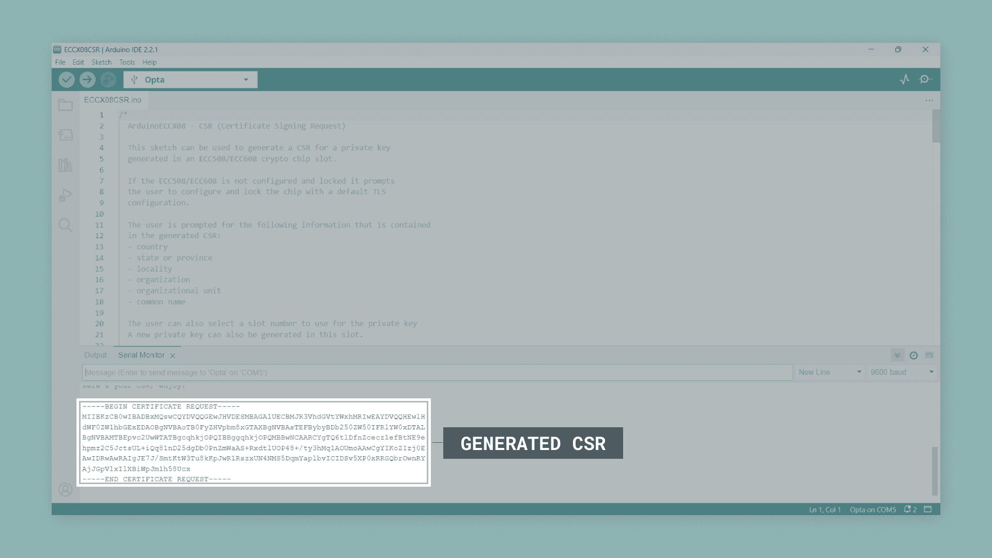Open the 9600 baud rate dropdown

902,372
